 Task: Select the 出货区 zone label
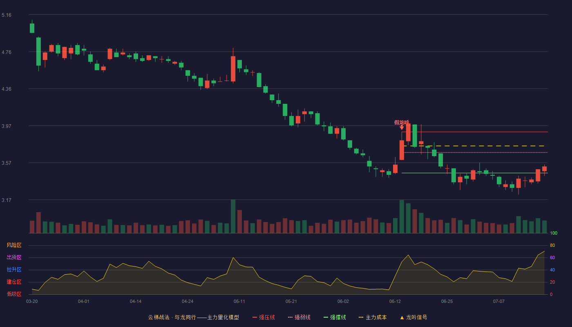click(x=14, y=258)
